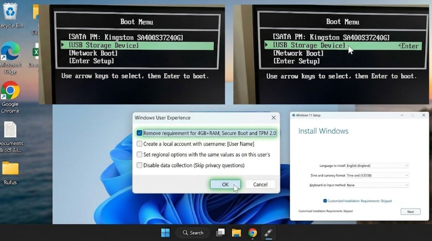The width and height of the screenshot is (432, 241).
Task: Click the Install Windows heading text
Action: tap(323, 131)
